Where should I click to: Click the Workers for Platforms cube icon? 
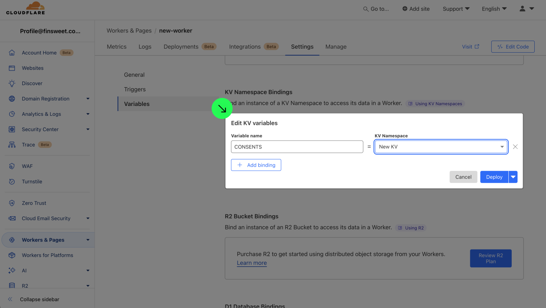point(12,255)
